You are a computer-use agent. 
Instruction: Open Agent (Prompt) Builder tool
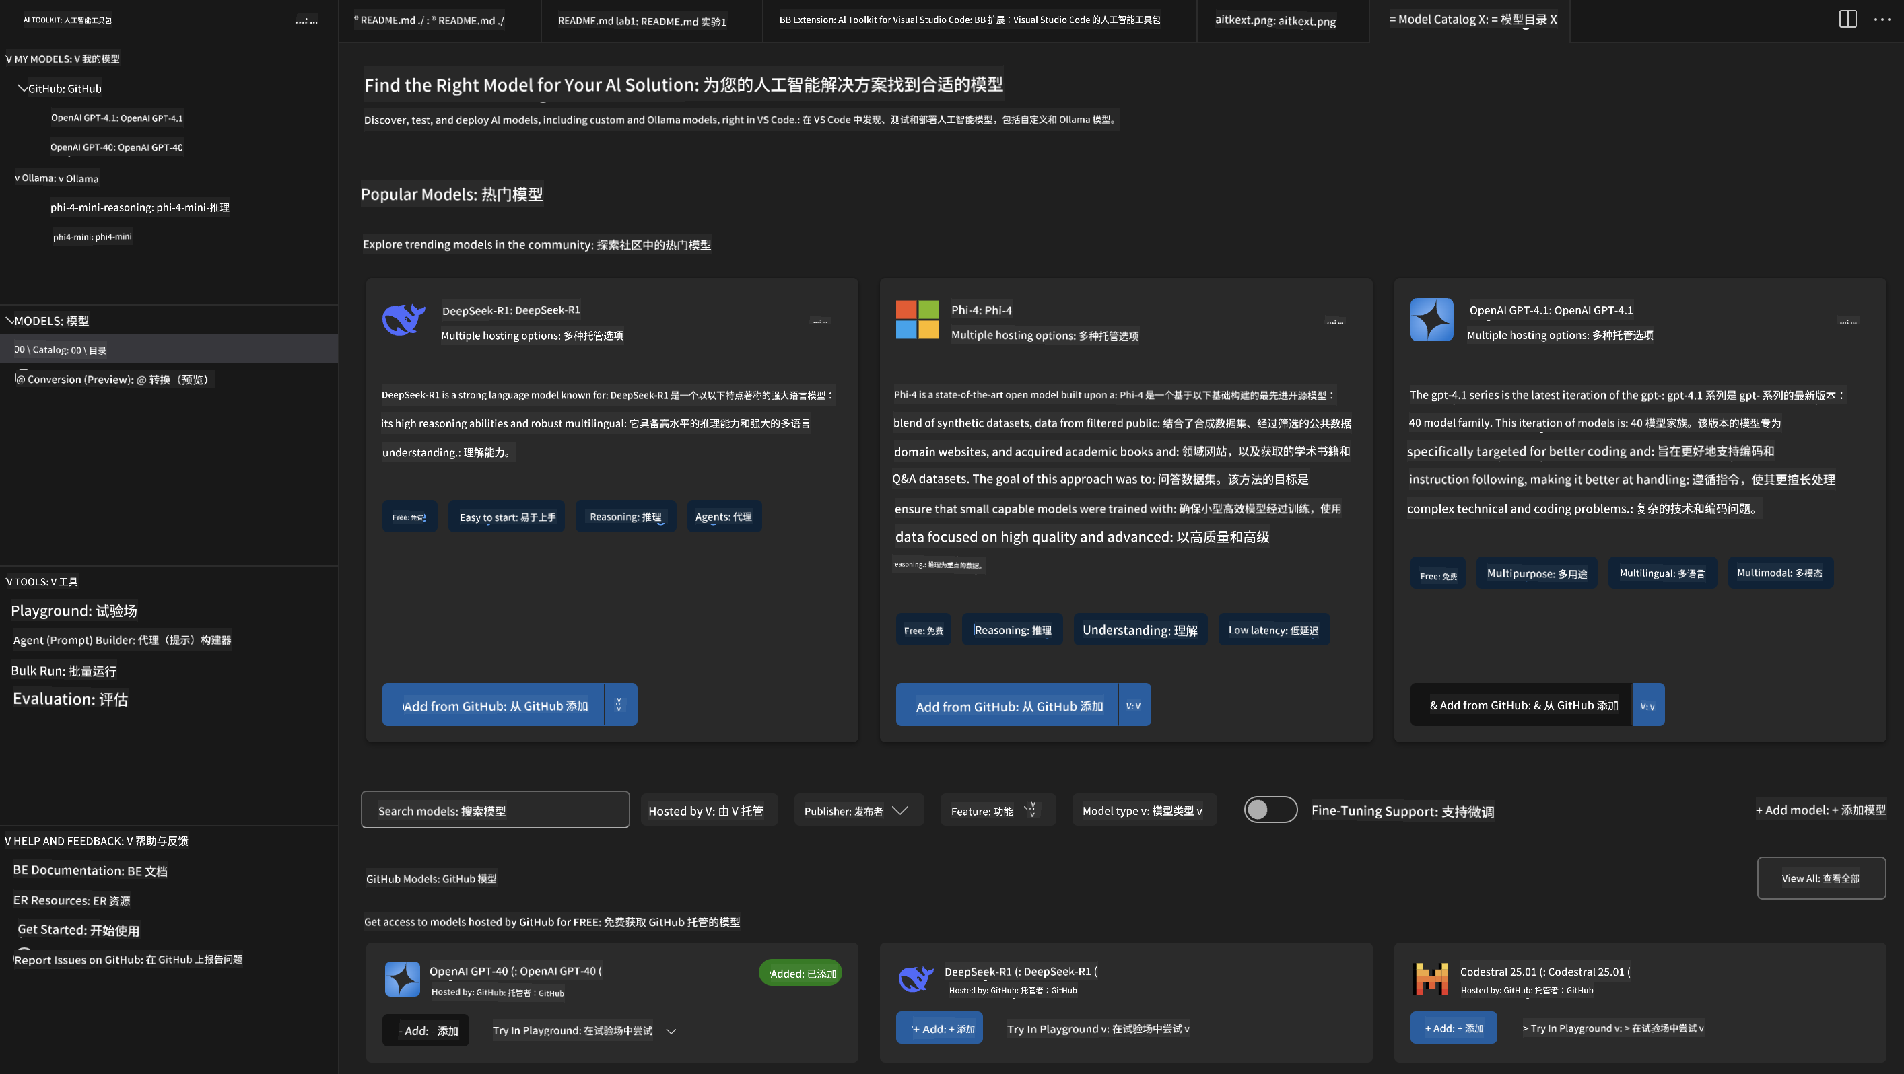tap(122, 640)
